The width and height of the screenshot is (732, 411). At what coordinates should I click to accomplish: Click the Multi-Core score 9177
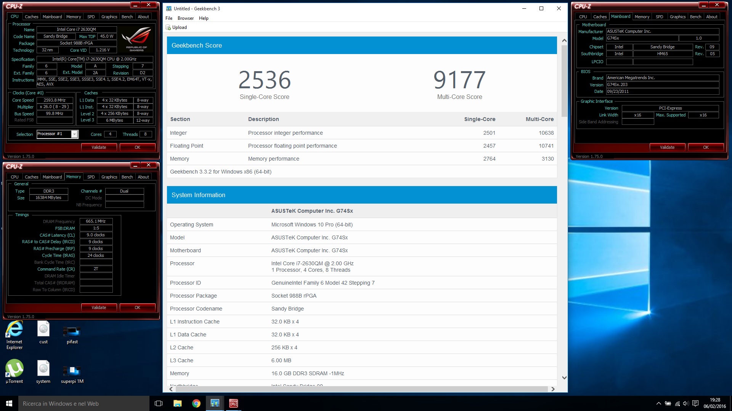(x=459, y=80)
